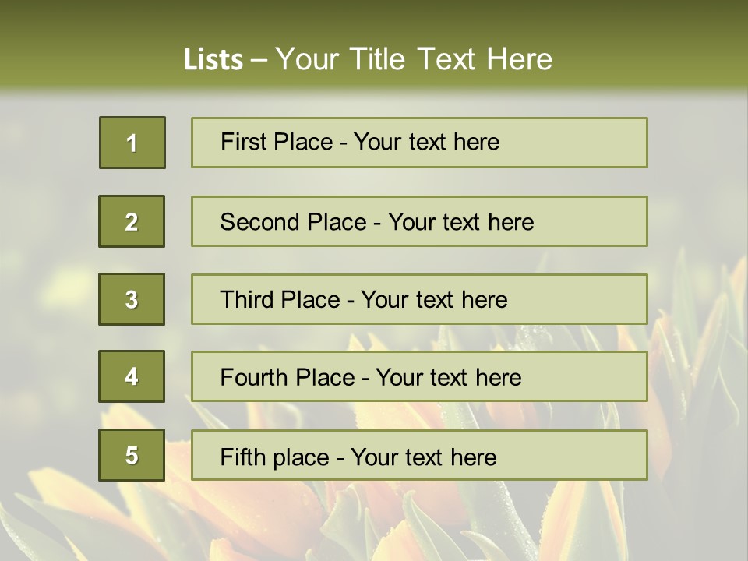The width and height of the screenshot is (748, 561).
Task: Select the First Place text box
Action: (419, 143)
